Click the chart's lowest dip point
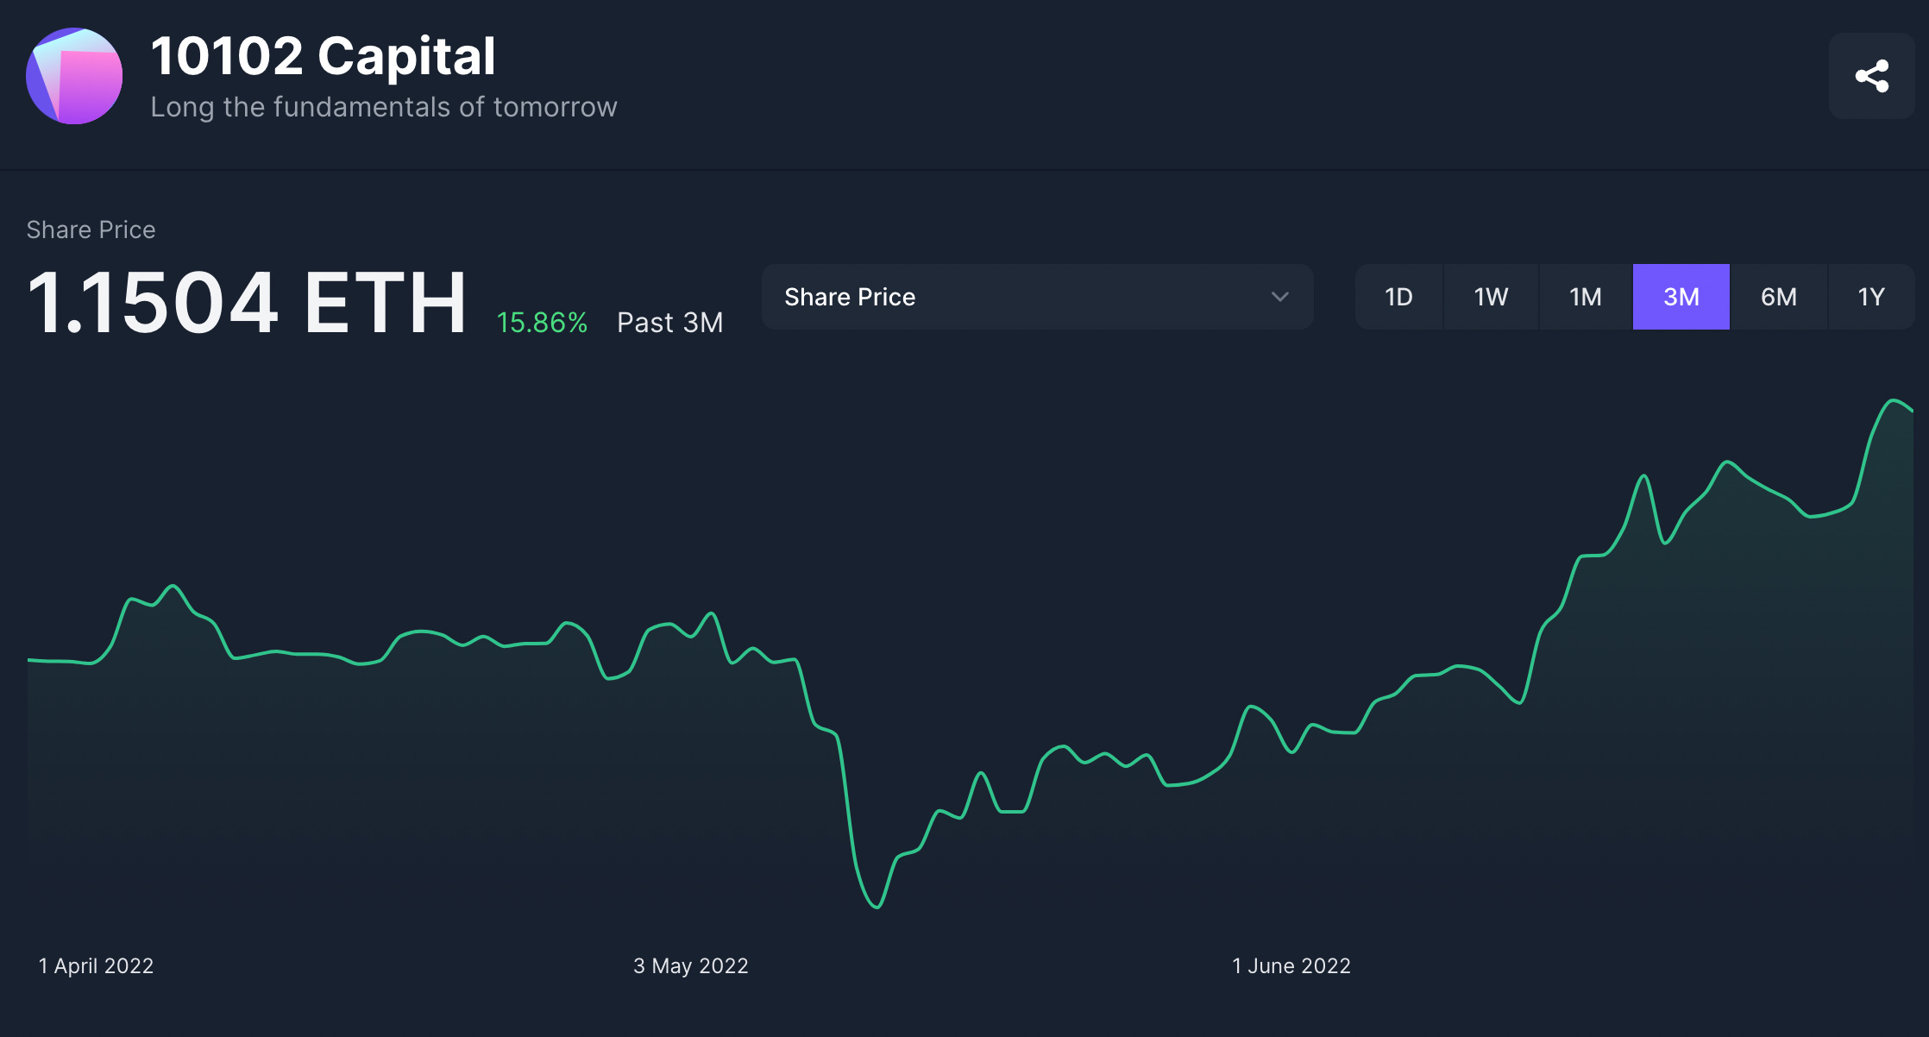1929x1037 pixels. coord(877,907)
